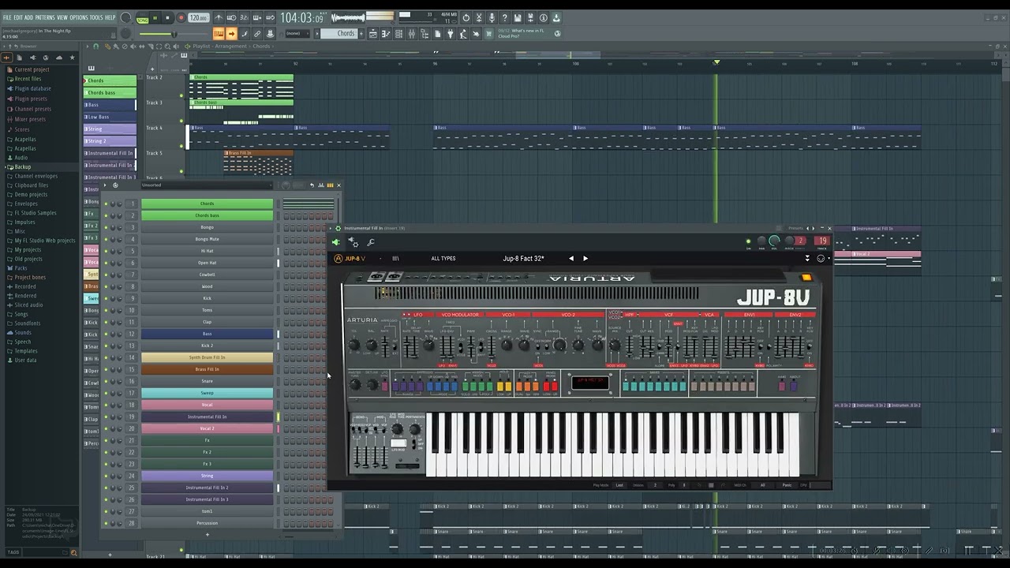Open the (none) snap dropdown
This screenshot has width=1010, height=568.
point(296,34)
